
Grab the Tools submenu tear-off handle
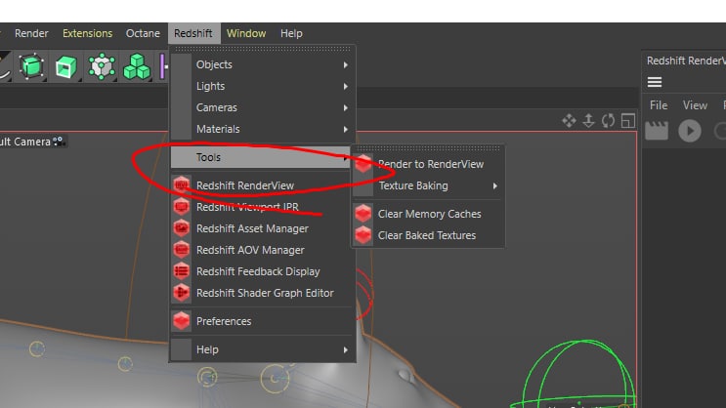pyautogui.click(x=428, y=148)
